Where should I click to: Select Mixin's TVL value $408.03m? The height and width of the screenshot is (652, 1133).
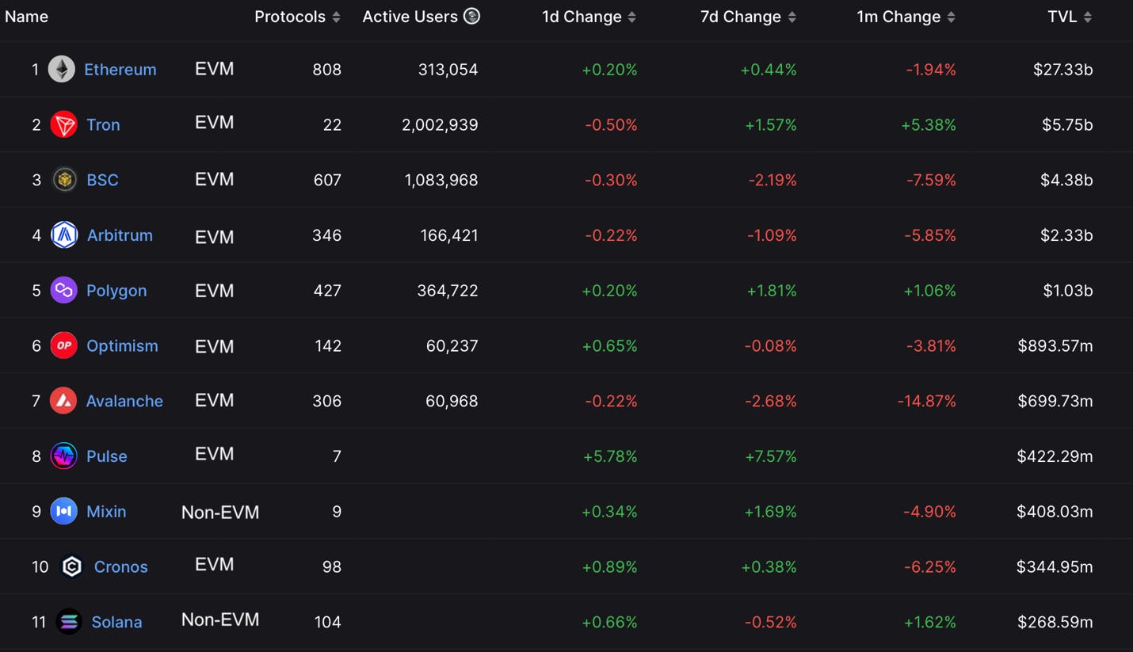[x=1055, y=512]
